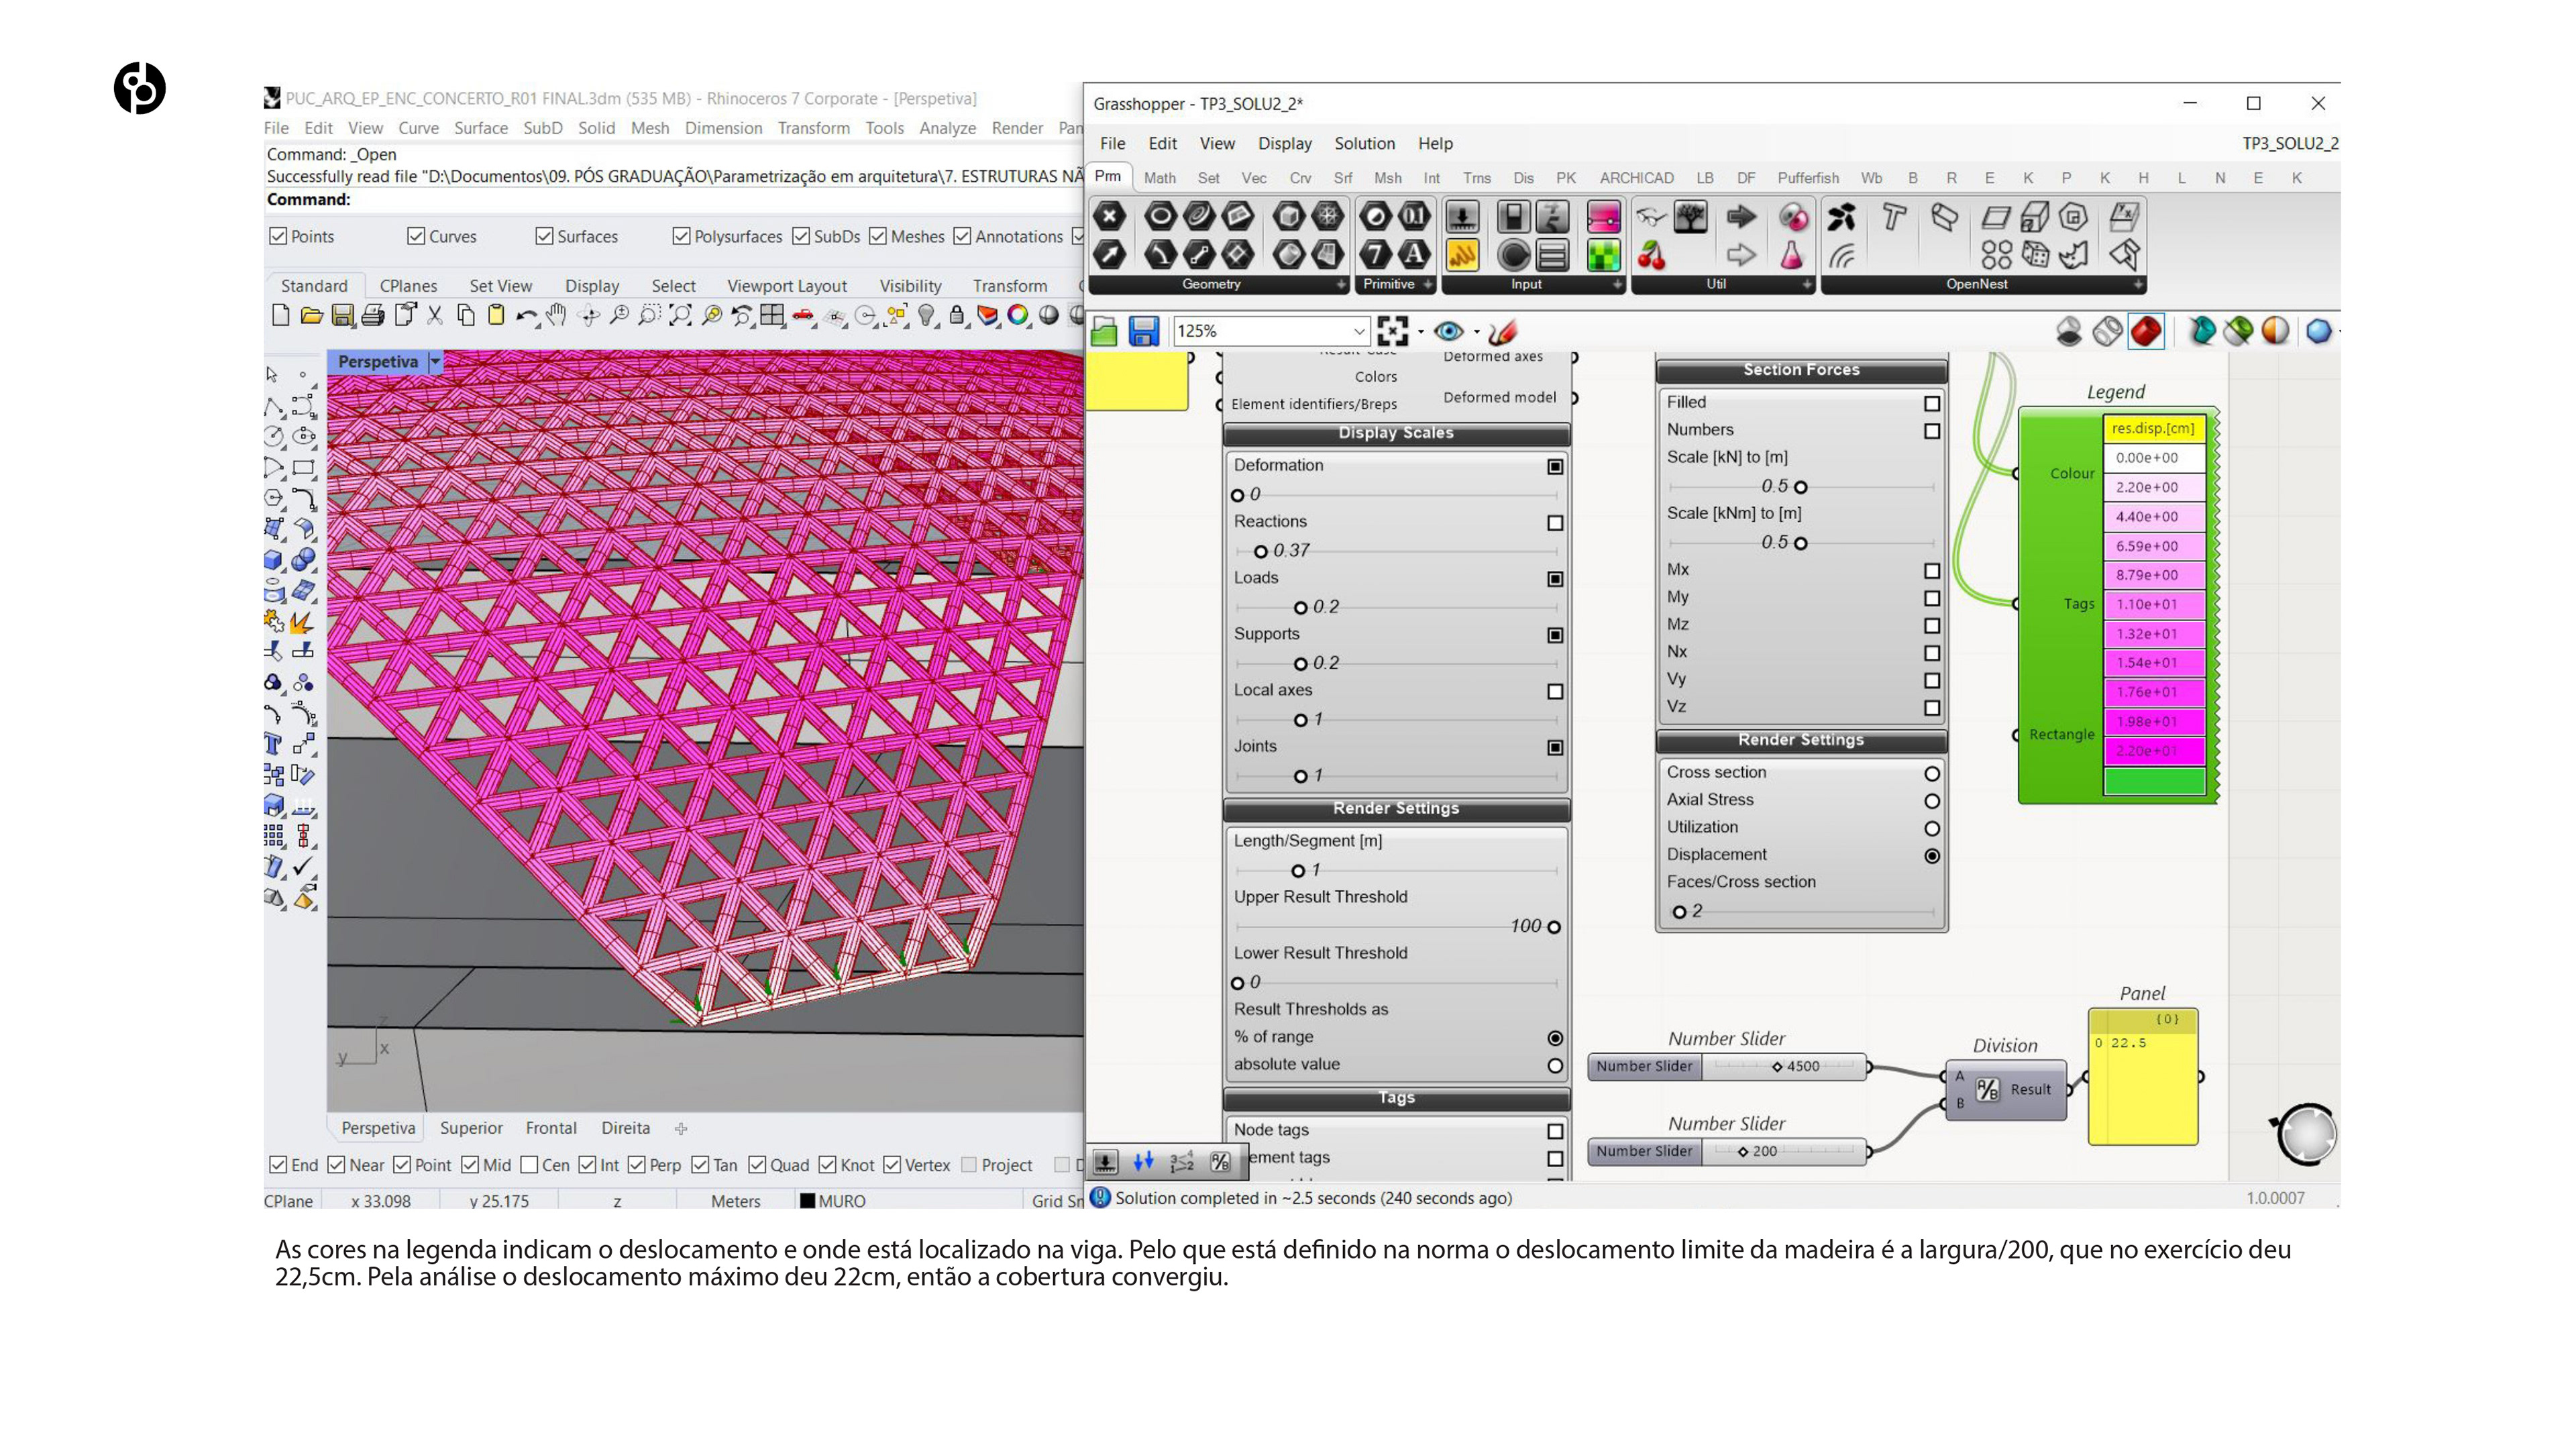Click the four-viewport layout icon
Screen dimensions: 2576x1449
pos(771,316)
